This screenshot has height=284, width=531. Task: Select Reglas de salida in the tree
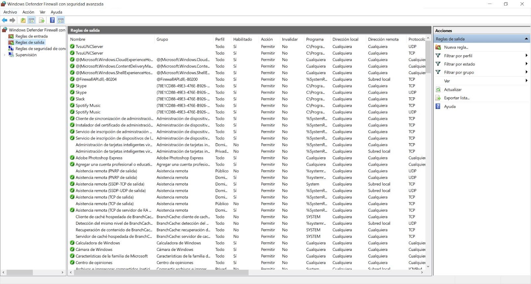click(30, 42)
